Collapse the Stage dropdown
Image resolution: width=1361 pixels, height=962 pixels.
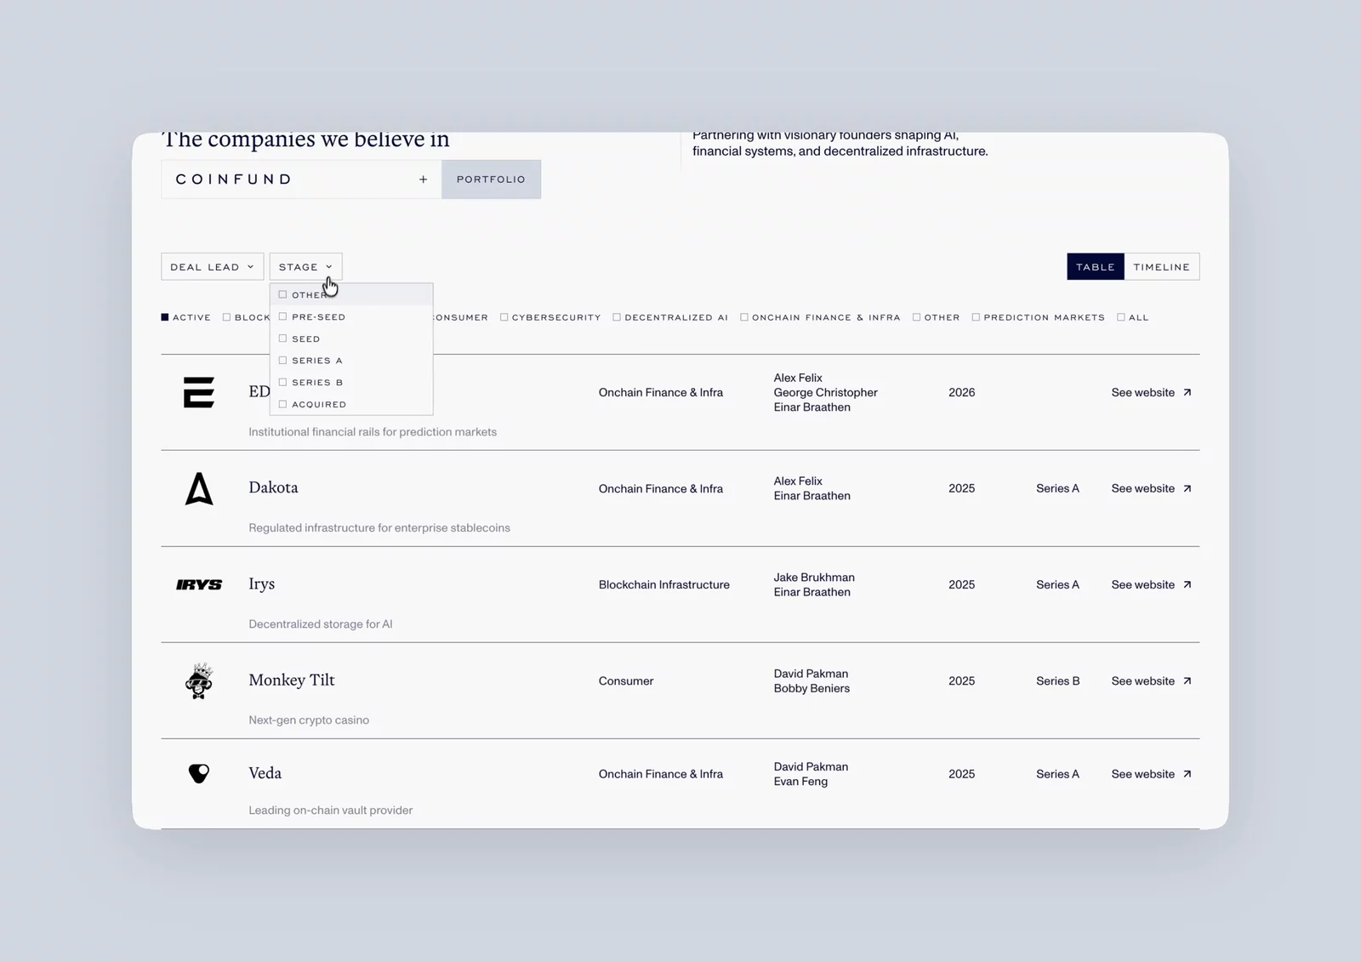(305, 267)
